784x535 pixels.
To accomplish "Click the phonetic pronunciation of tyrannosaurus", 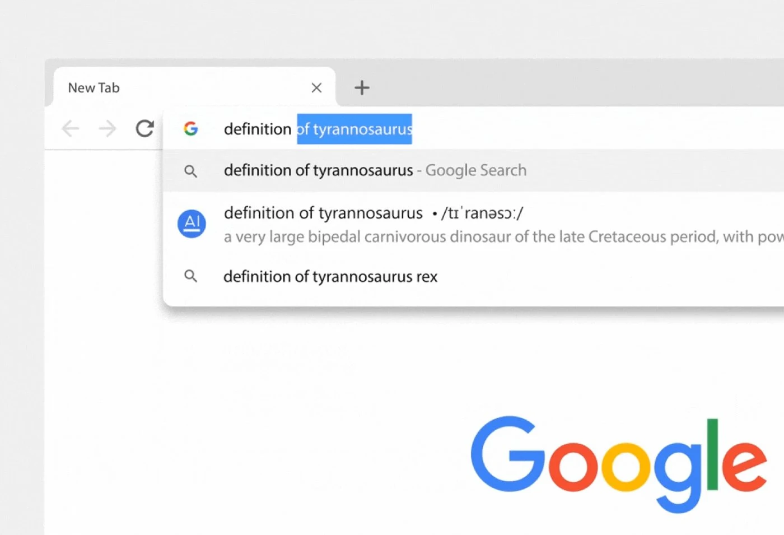I will tap(482, 213).
